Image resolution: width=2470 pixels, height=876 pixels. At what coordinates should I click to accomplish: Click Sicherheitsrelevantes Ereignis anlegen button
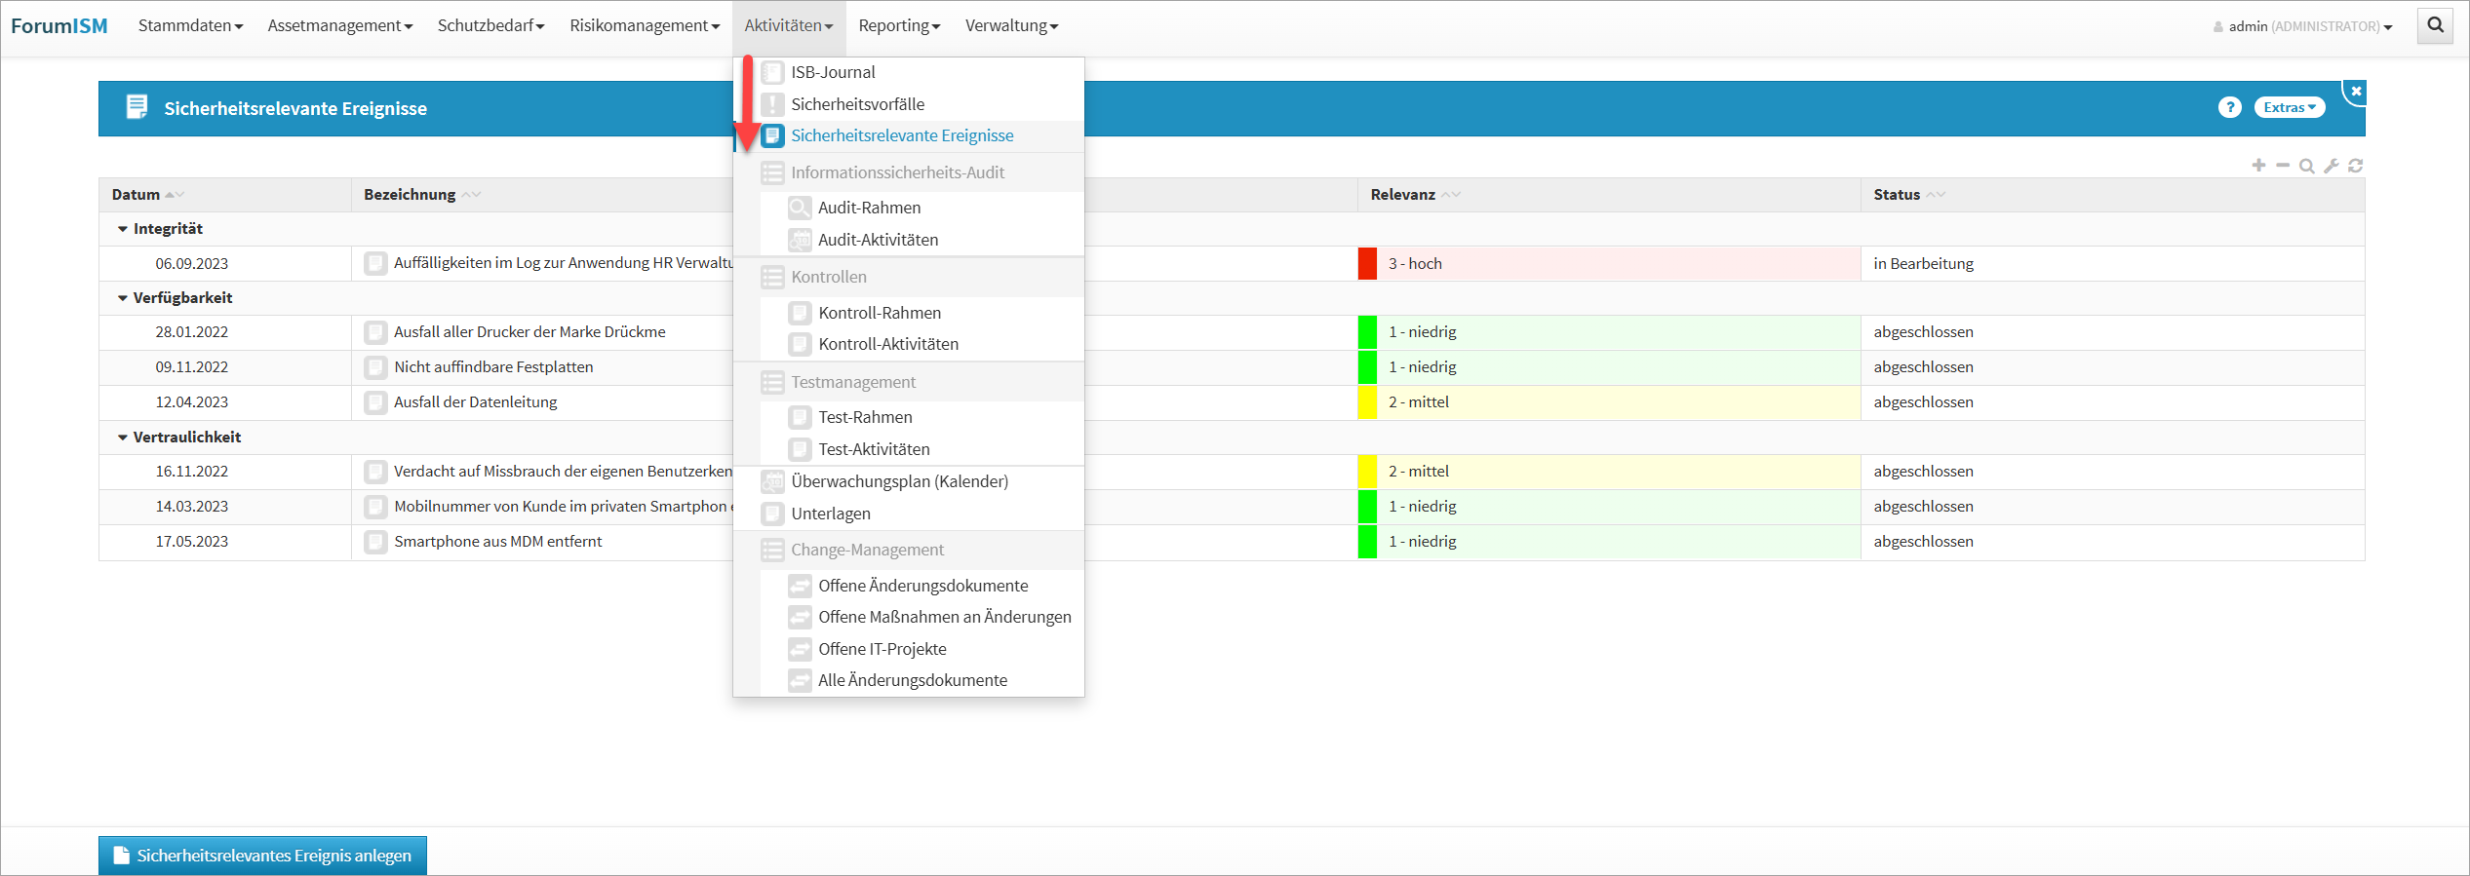(262, 856)
